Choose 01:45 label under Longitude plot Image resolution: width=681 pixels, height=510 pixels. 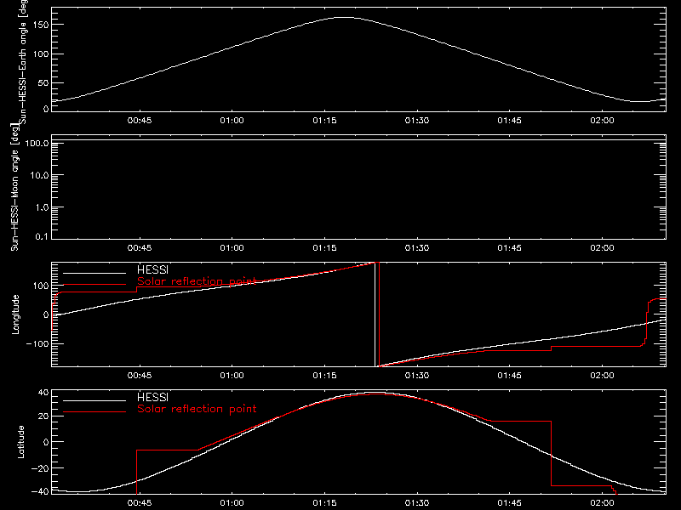509,376
